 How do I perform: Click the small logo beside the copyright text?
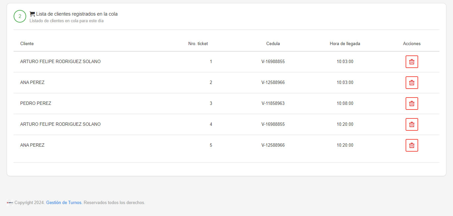10,203
